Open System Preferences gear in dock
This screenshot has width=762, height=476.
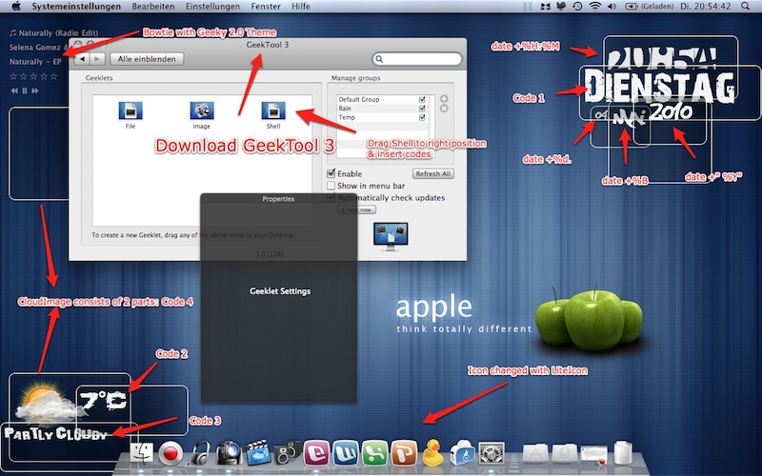point(491,454)
